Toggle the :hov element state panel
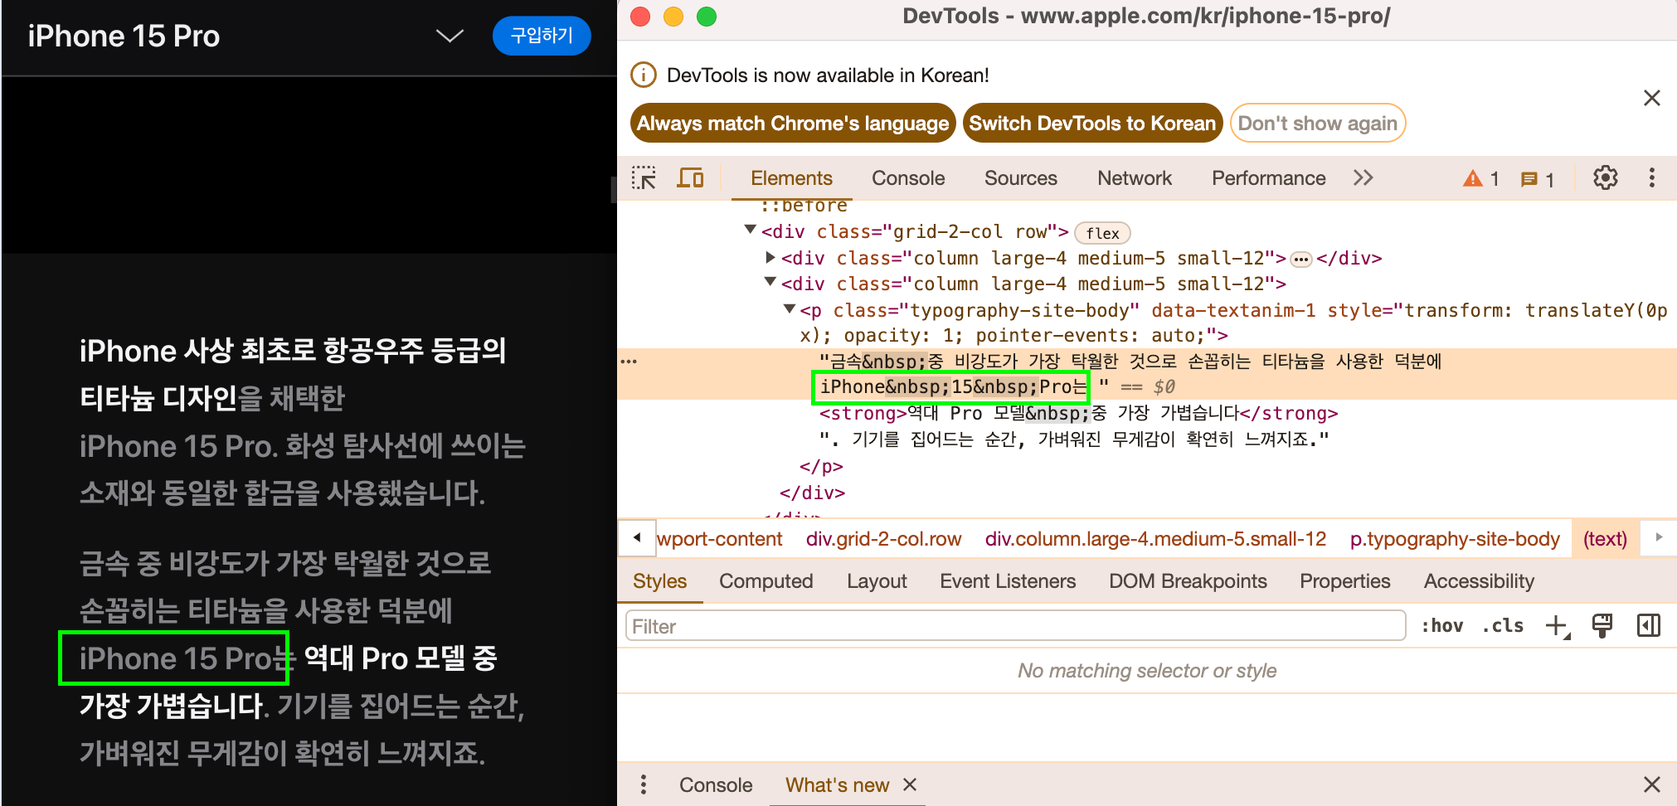 point(1442,626)
